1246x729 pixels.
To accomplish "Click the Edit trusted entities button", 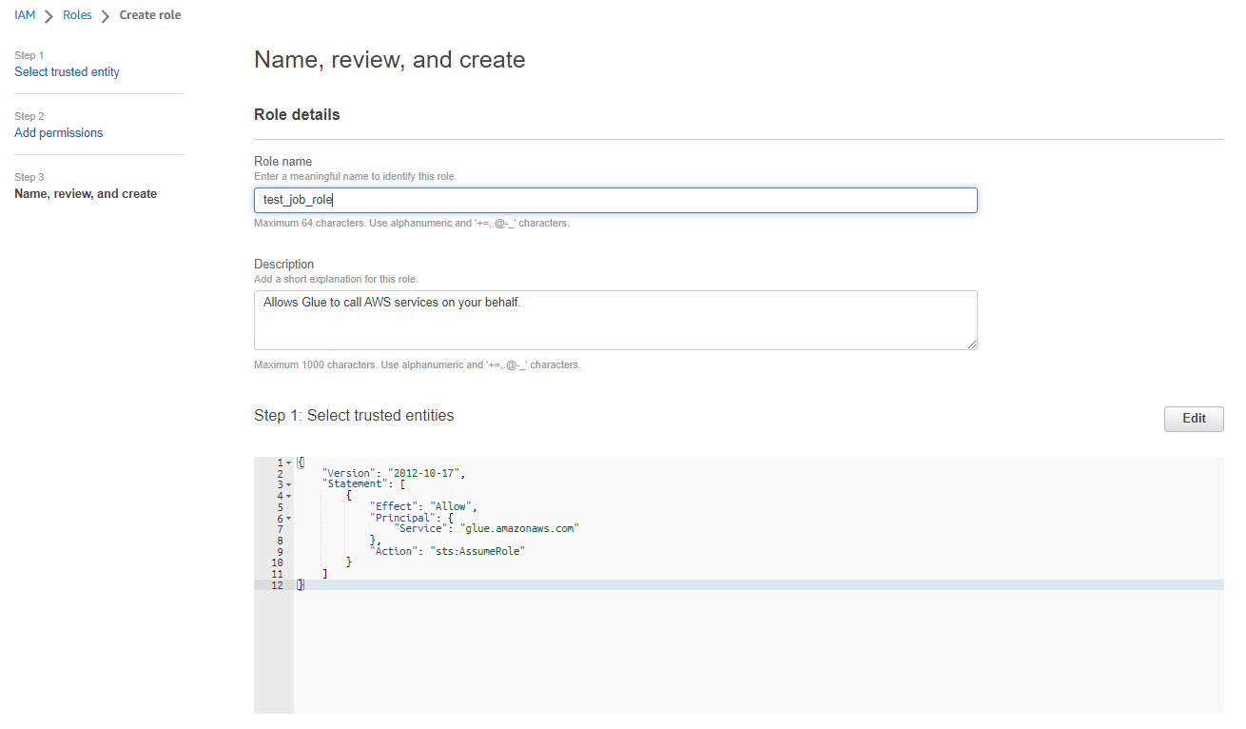I will (x=1194, y=419).
